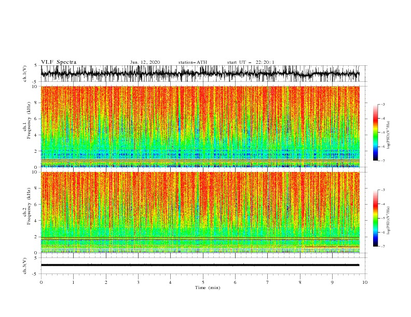
Task: Click the ch.1 color bar 'log(PSD)(V²/Hz)' label
Action: tap(389, 135)
